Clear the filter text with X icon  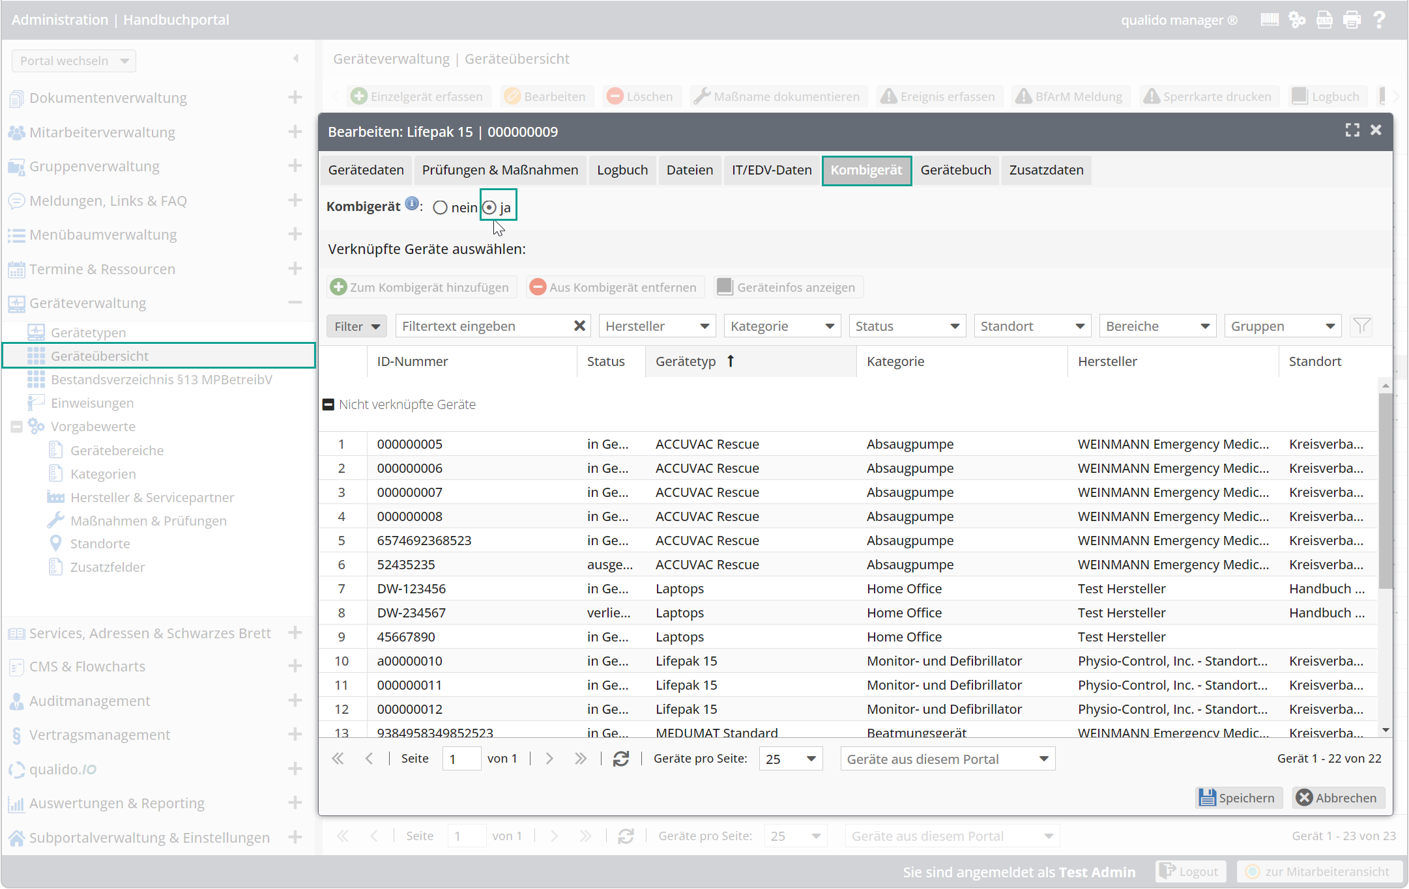pyautogui.click(x=579, y=326)
